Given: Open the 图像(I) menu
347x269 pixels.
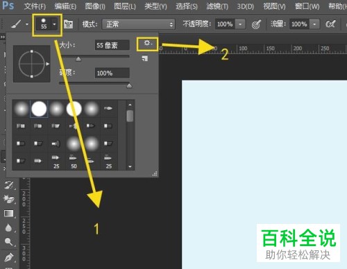Looking at the screenshot, I should 95,6.
